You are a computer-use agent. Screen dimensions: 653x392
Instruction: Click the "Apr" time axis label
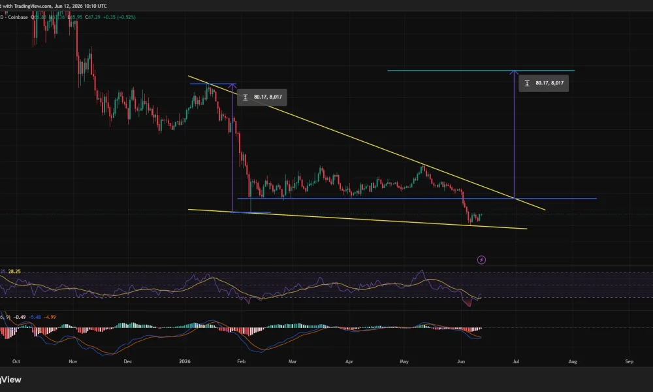pyautogui.click(x=349, y=361)
